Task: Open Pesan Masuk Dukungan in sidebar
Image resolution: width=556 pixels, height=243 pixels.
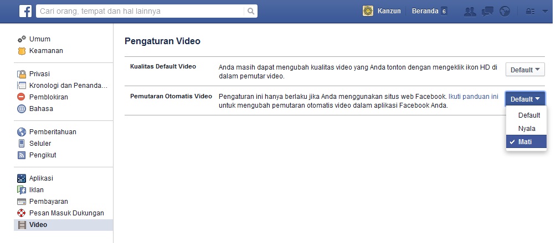Action: [x=66, y=213]
